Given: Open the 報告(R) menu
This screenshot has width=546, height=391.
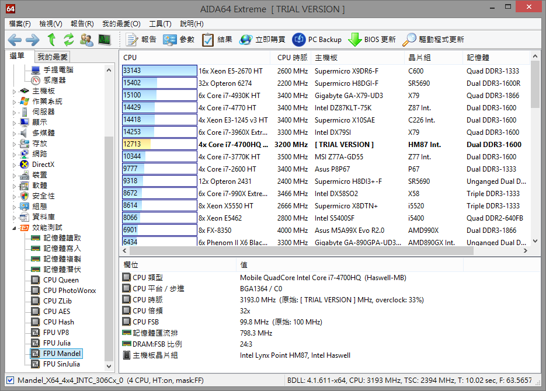Looking at the screenshot, I should [82, 24].
